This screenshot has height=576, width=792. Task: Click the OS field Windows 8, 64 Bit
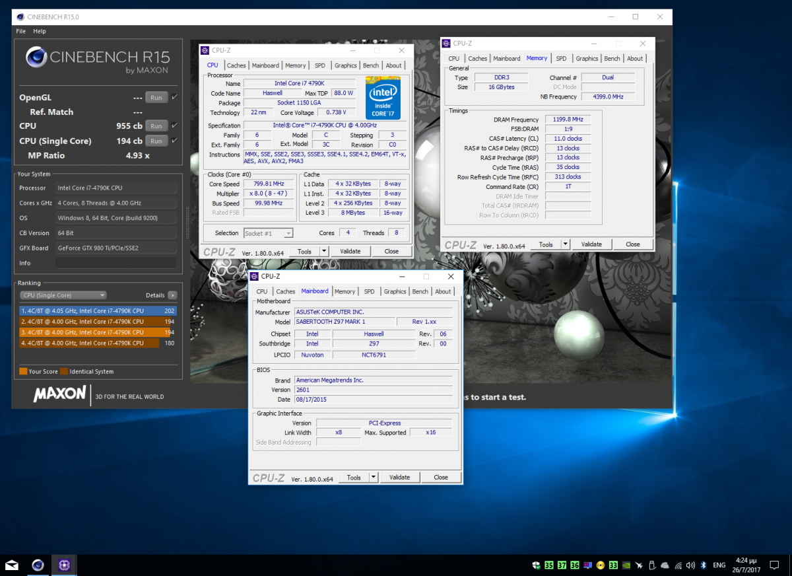coord(115,218)
